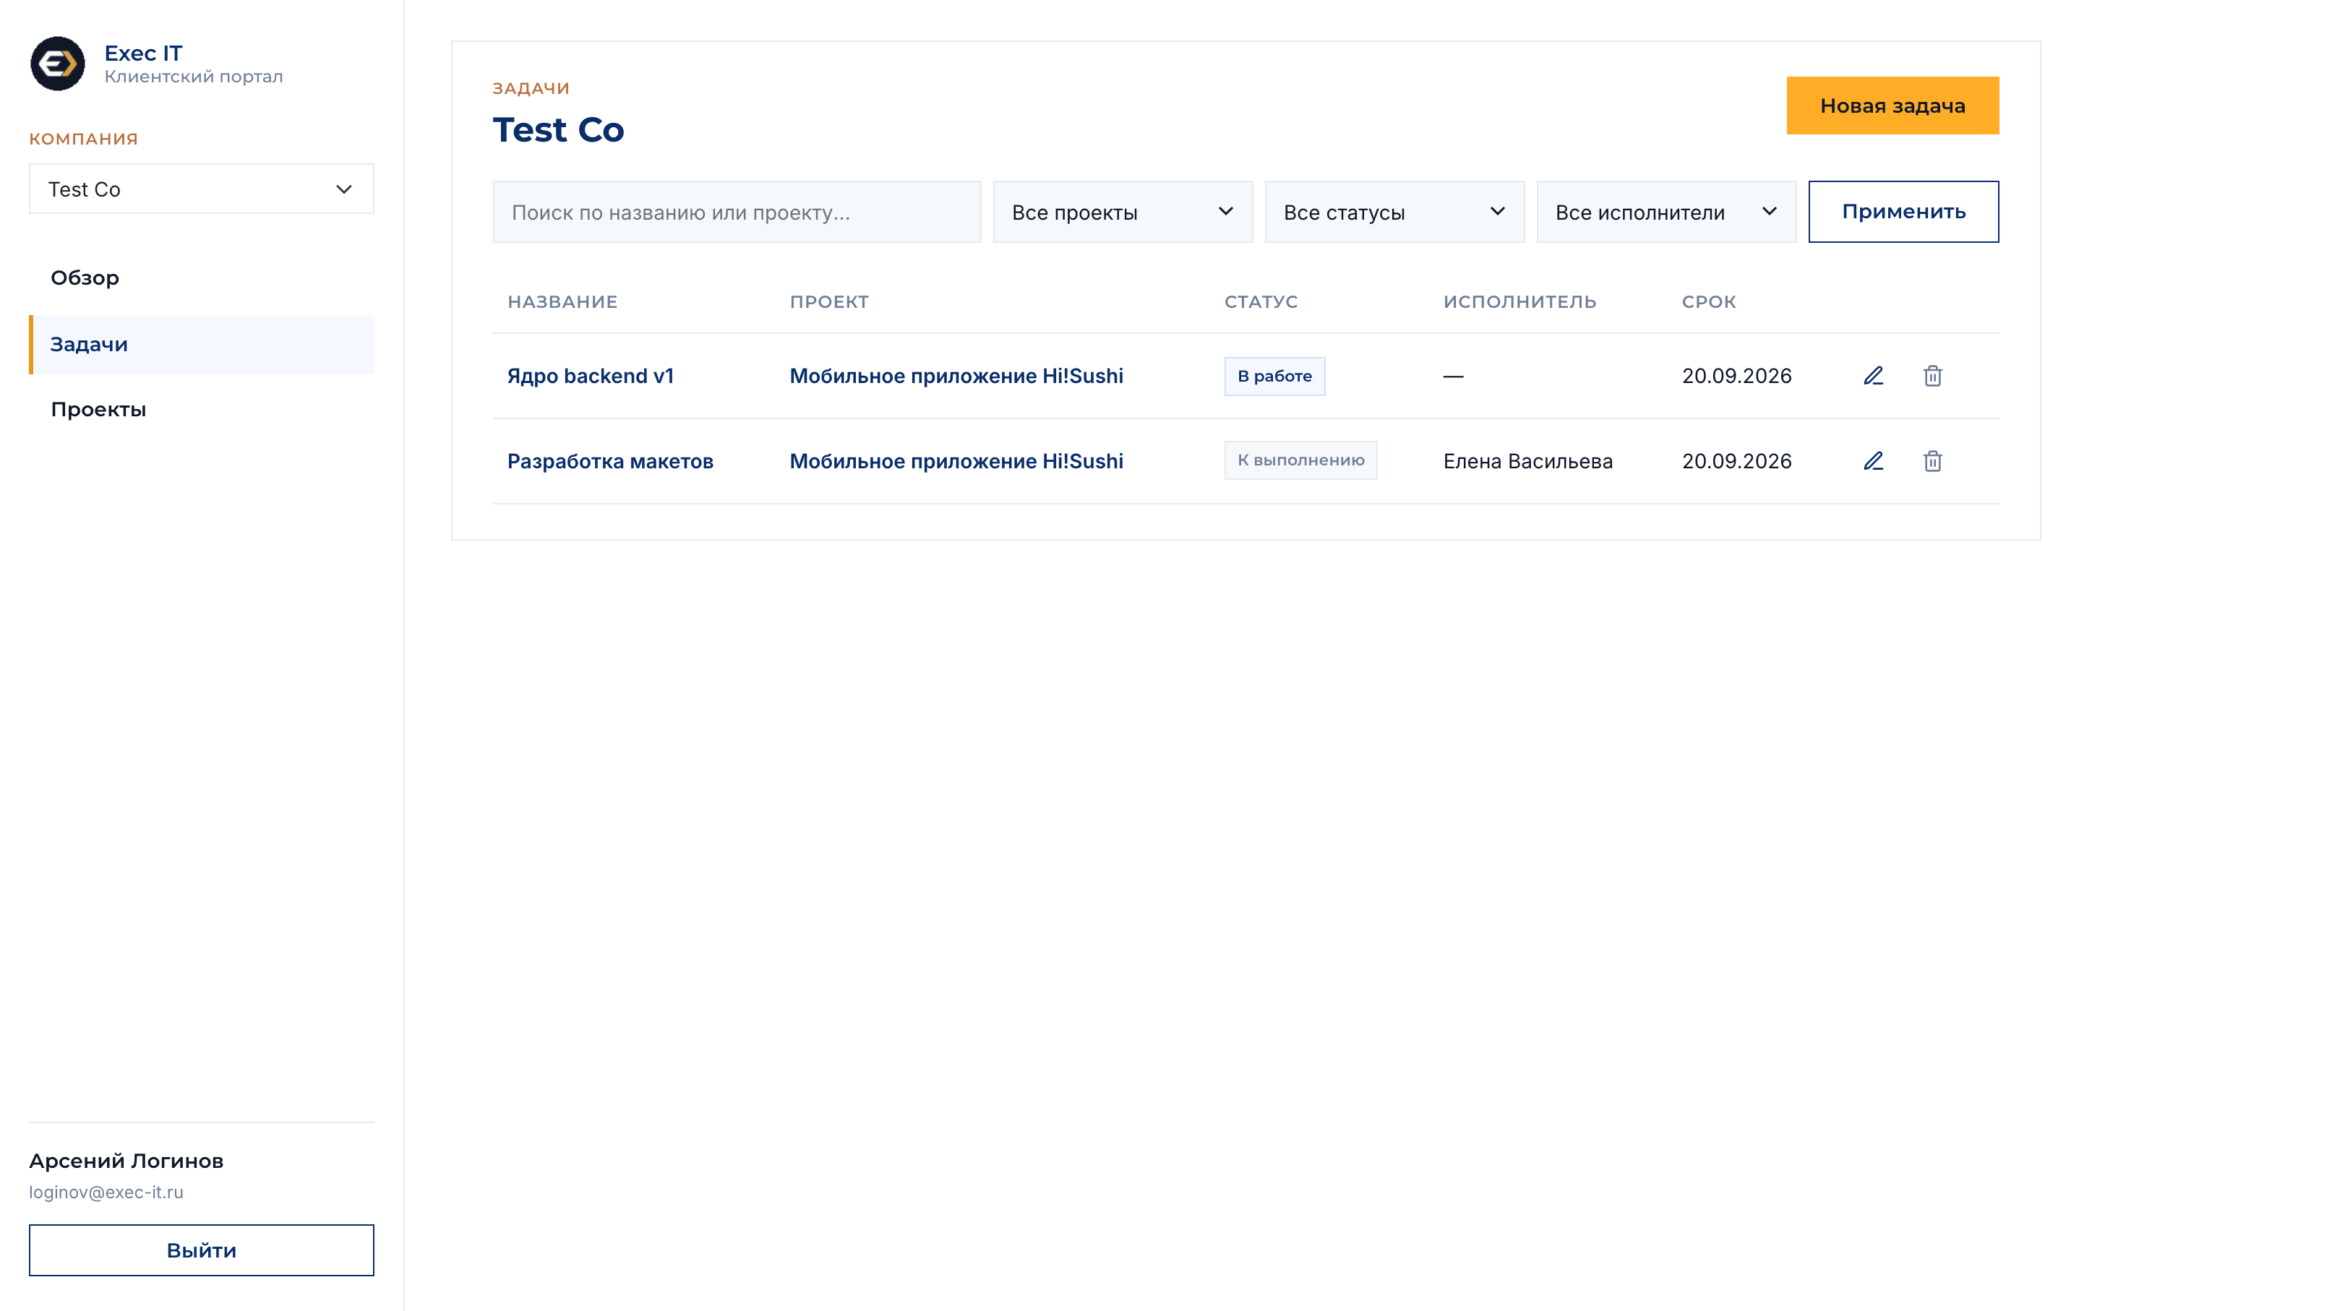
Task: Delete the 'Разработка макетов' task
Action: [1932, 460]
